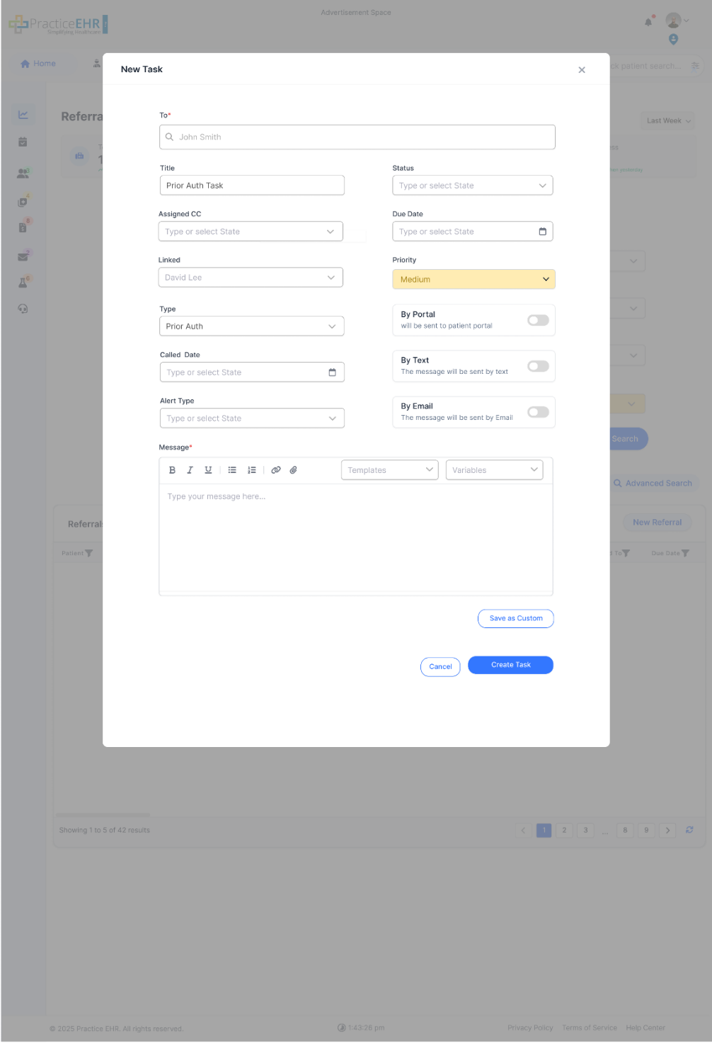712x1043 pixels.
Task: Open the Templates dropdown
Action: [x=390, y=470]
